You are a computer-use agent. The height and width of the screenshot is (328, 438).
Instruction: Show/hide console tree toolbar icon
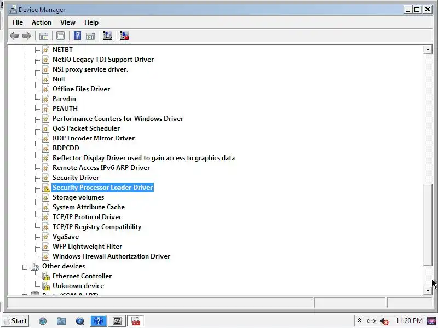[44, 36]
